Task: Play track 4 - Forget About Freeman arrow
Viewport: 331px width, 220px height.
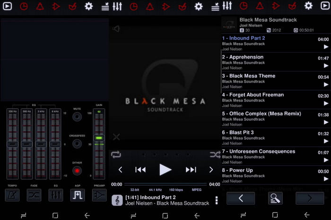Action: (326, 103)
